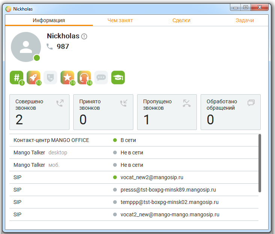Open the Задачи tab

click(x=245, y=20)
